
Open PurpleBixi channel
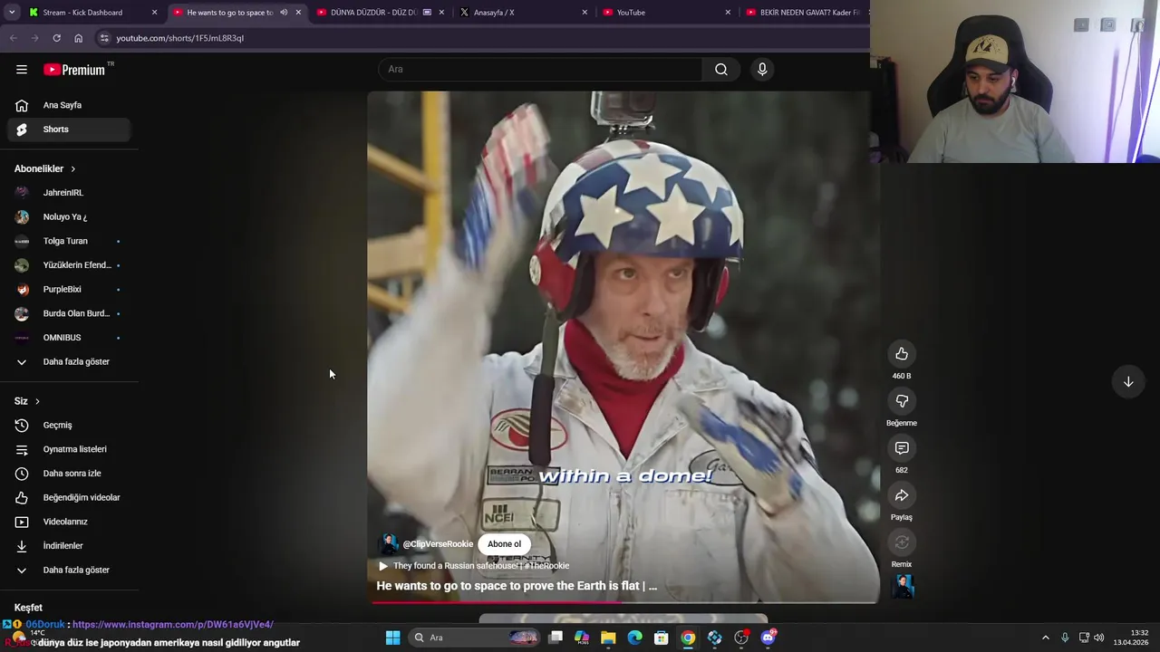[69, 290]
